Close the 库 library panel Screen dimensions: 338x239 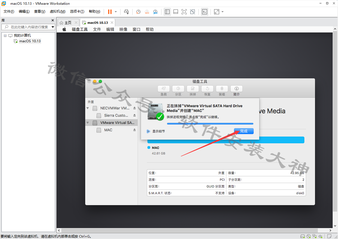tap(53, 20)
